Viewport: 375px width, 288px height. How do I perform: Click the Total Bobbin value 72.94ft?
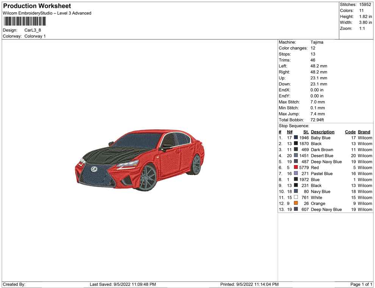[x=318, y=120]
